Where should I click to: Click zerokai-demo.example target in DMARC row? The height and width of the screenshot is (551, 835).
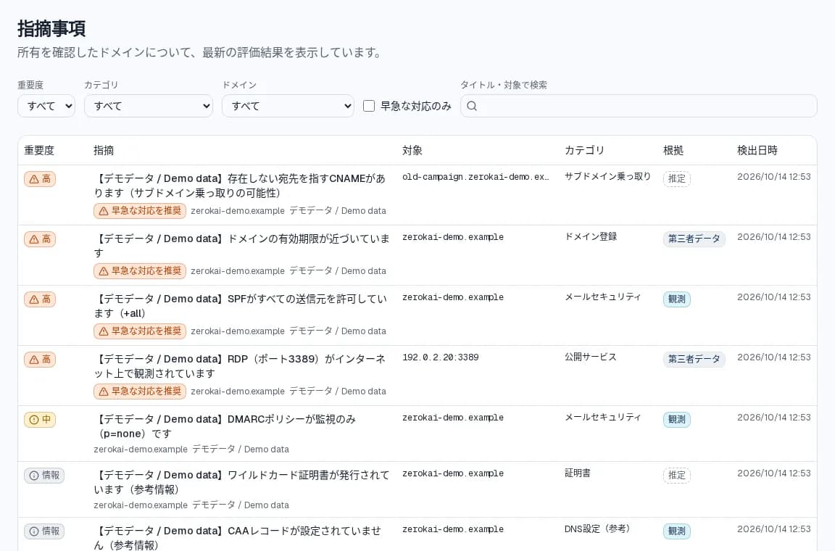pos(452,418)
